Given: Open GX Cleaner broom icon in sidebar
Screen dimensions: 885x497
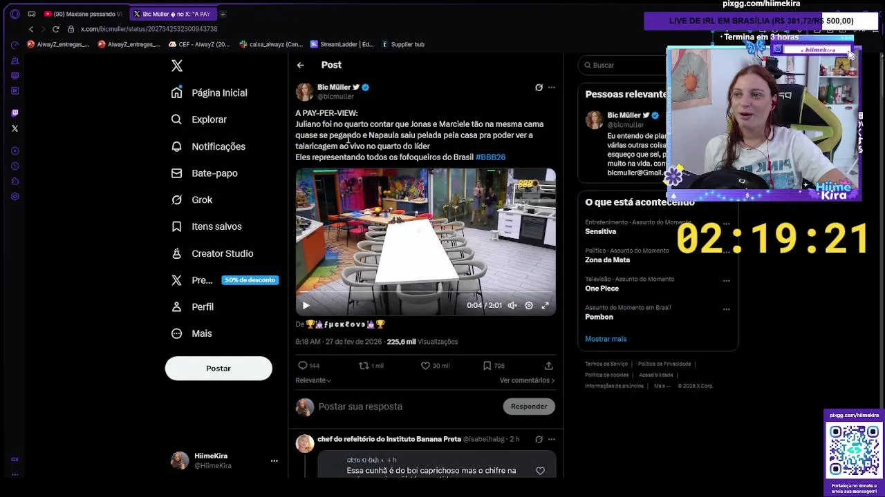Looking at the screenshot, I should tap(15, 60).
